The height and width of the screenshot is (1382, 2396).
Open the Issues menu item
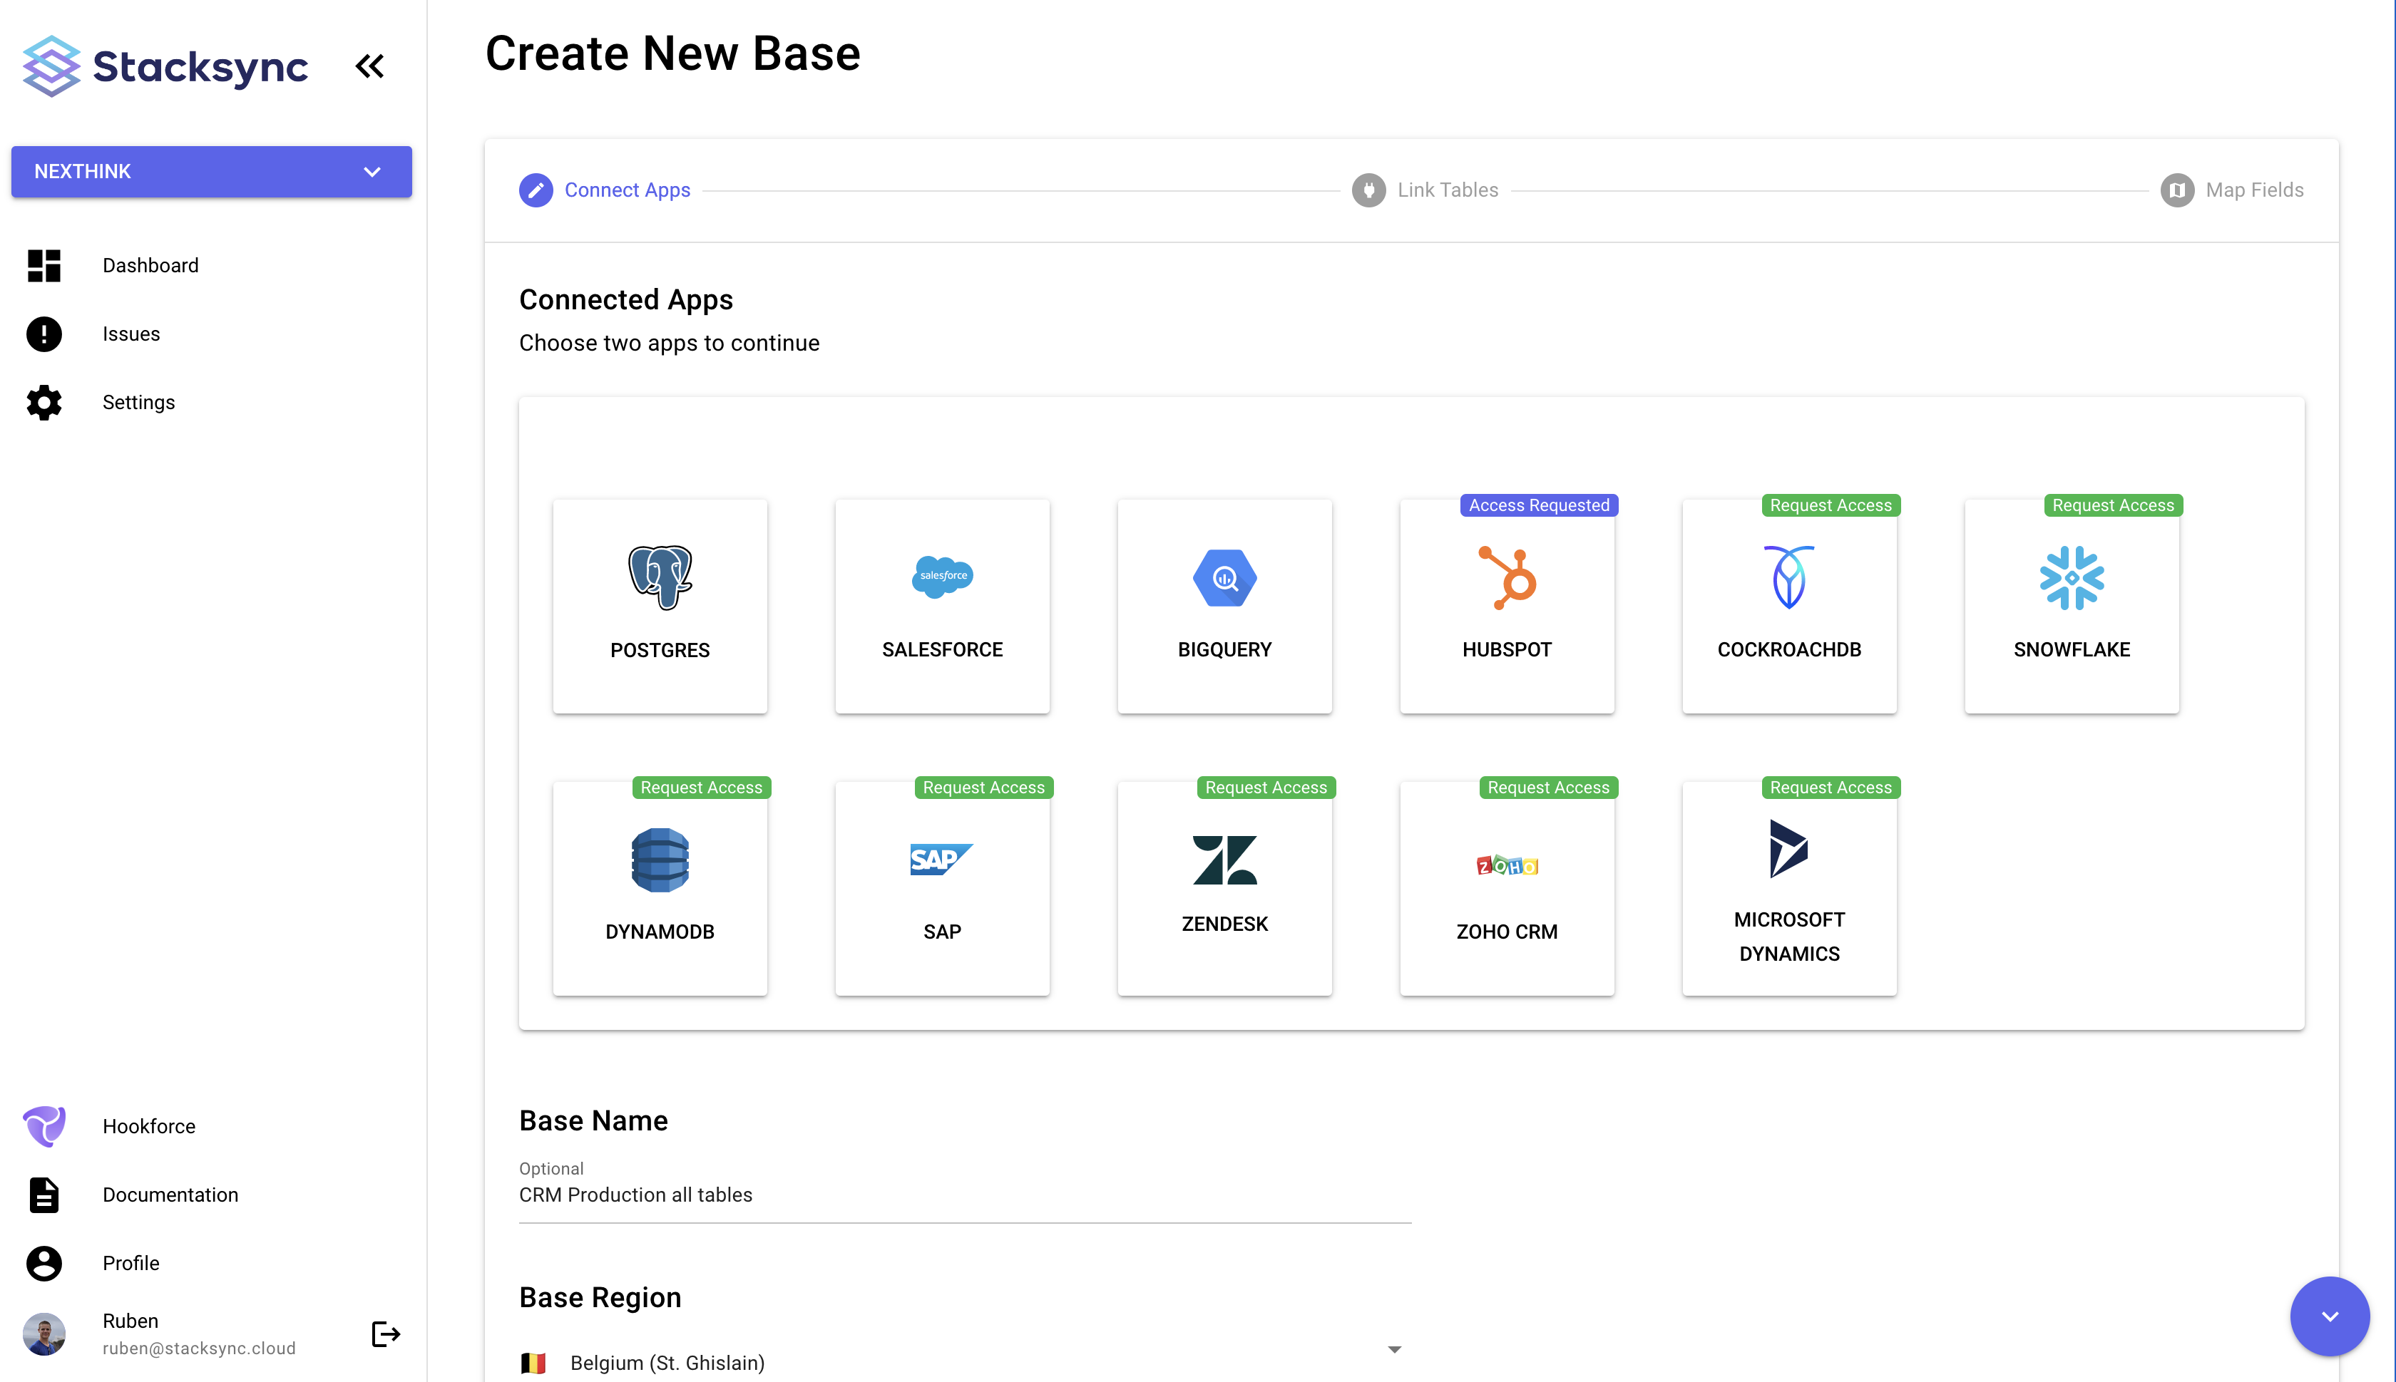131,334
